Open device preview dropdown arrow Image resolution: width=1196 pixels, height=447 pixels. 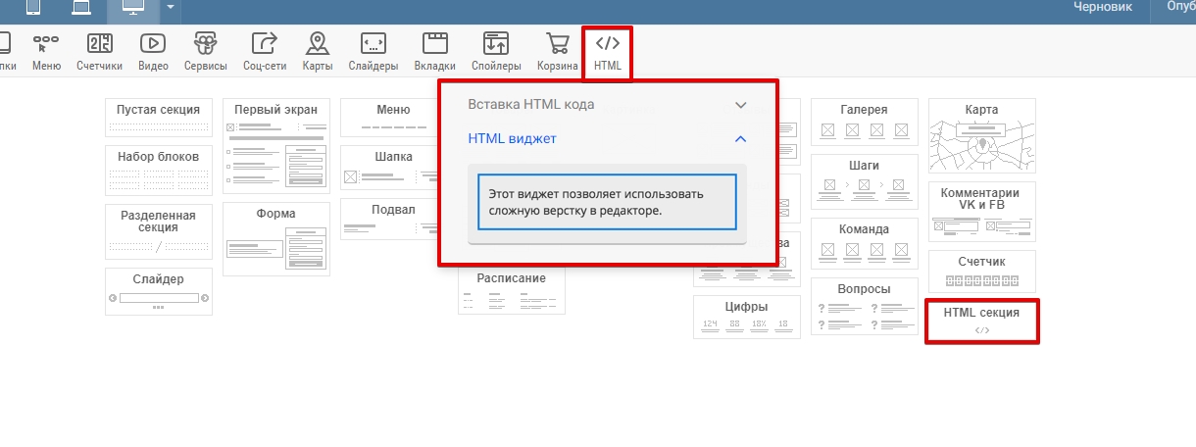coord(171,8)
